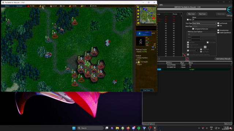Click the third yellow minimap toggle icon
The height and width of the screenshot is (131, 234).
[138, 14]
